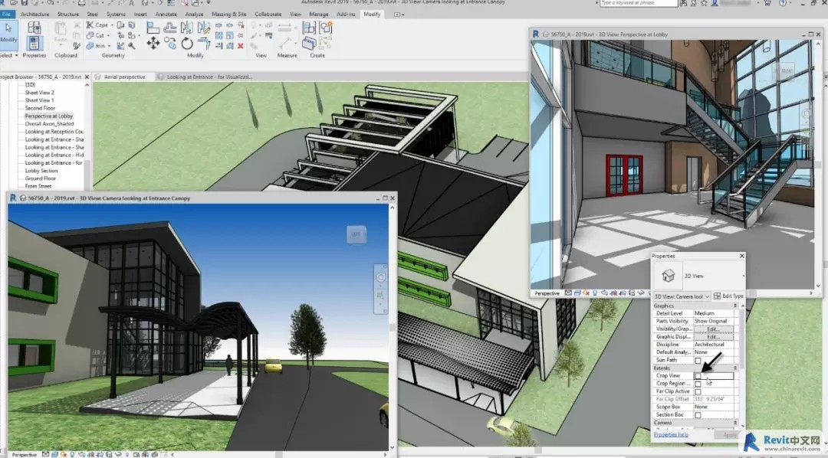Enable the Crop View checkbox
The image size is (828, 458).
[x=698, y=376]
